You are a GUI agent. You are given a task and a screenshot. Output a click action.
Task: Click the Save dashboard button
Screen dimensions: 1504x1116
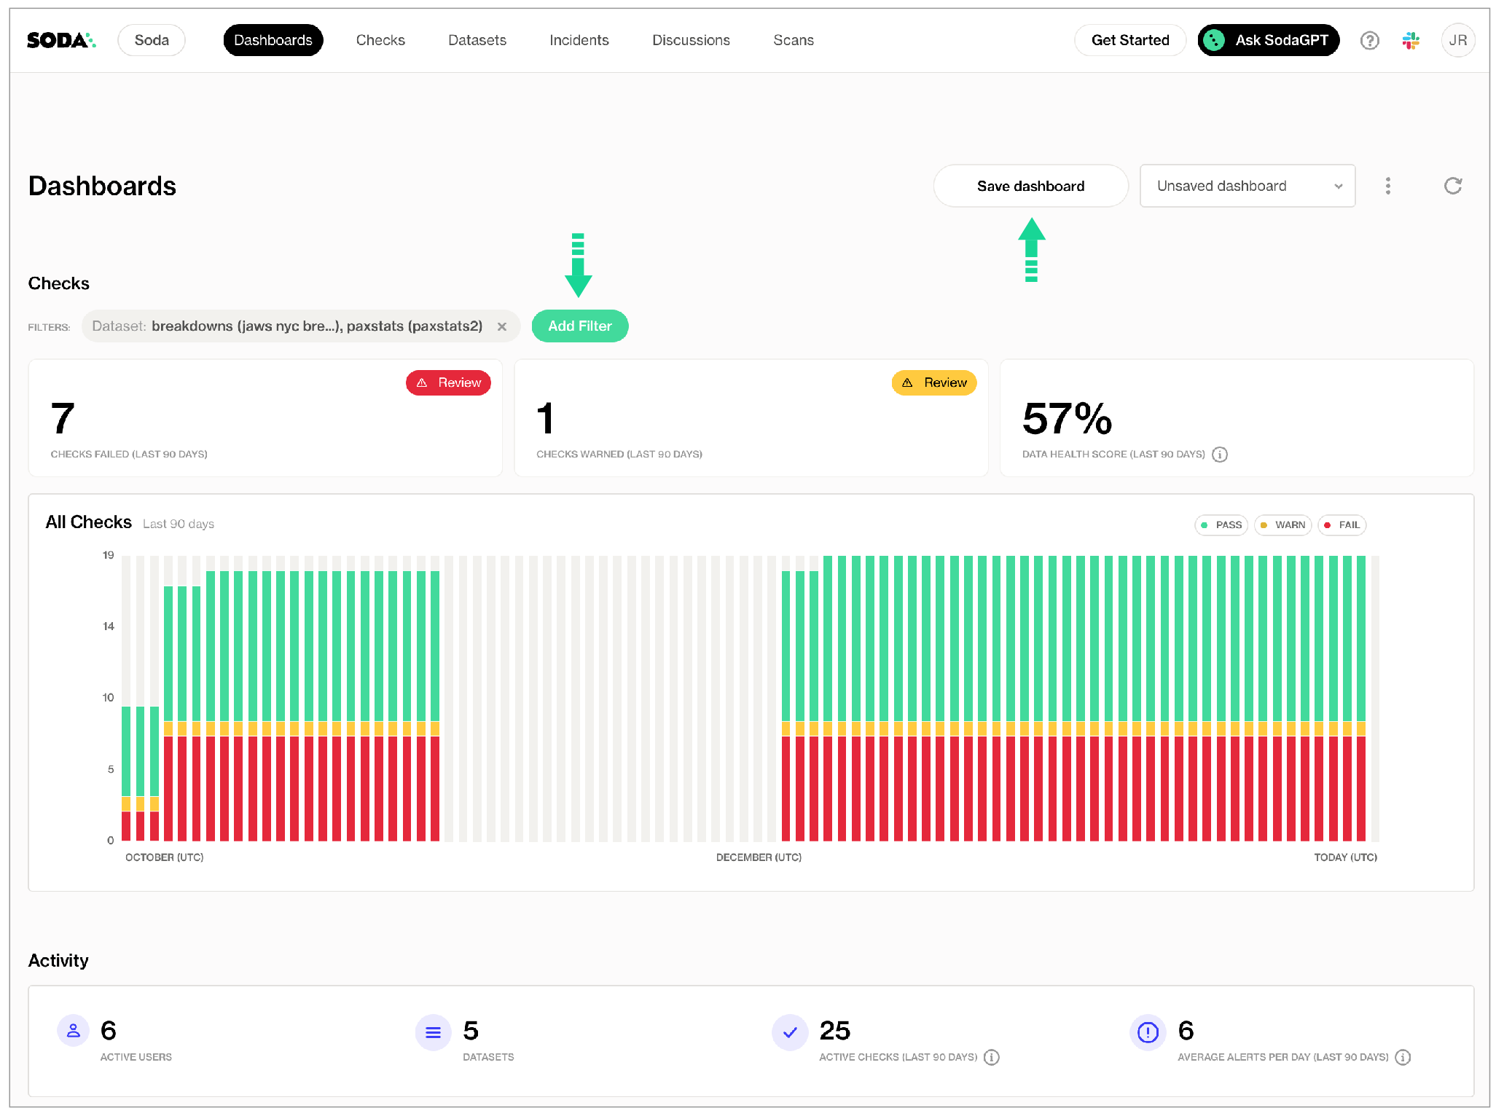point(1030,186)
